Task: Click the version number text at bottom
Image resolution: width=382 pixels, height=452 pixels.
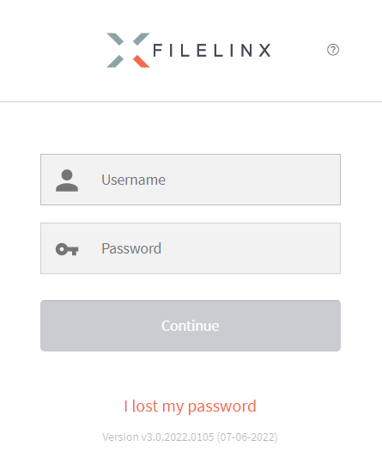Action: click(x=158, y=437)
